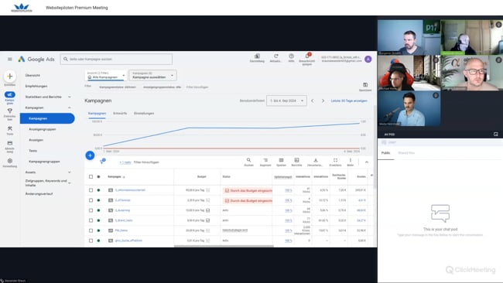Switch to the Einstellungen tab

pyautogui.click(x=144, y=113)
